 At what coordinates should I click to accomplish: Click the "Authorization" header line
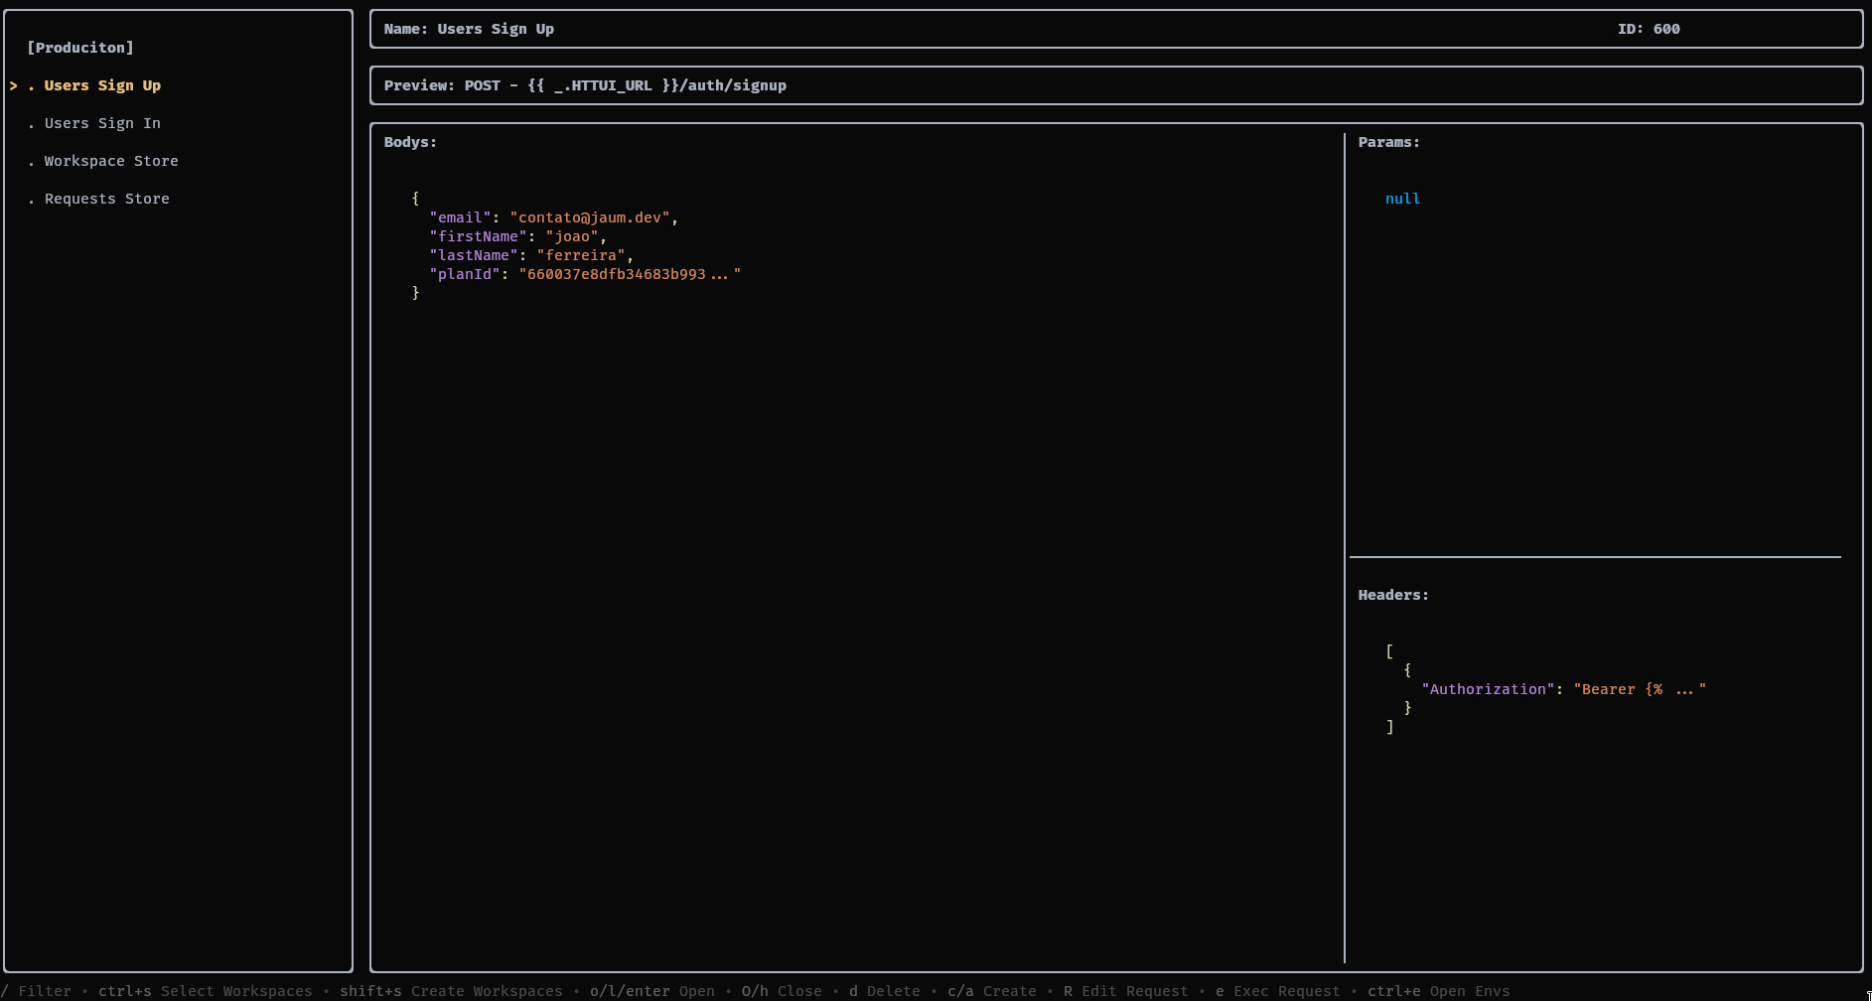tap(1563, 689)
